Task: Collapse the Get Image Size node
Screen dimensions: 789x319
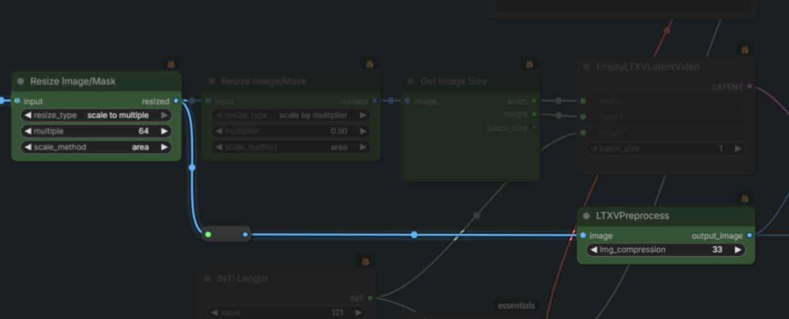Action: point(411,81)
